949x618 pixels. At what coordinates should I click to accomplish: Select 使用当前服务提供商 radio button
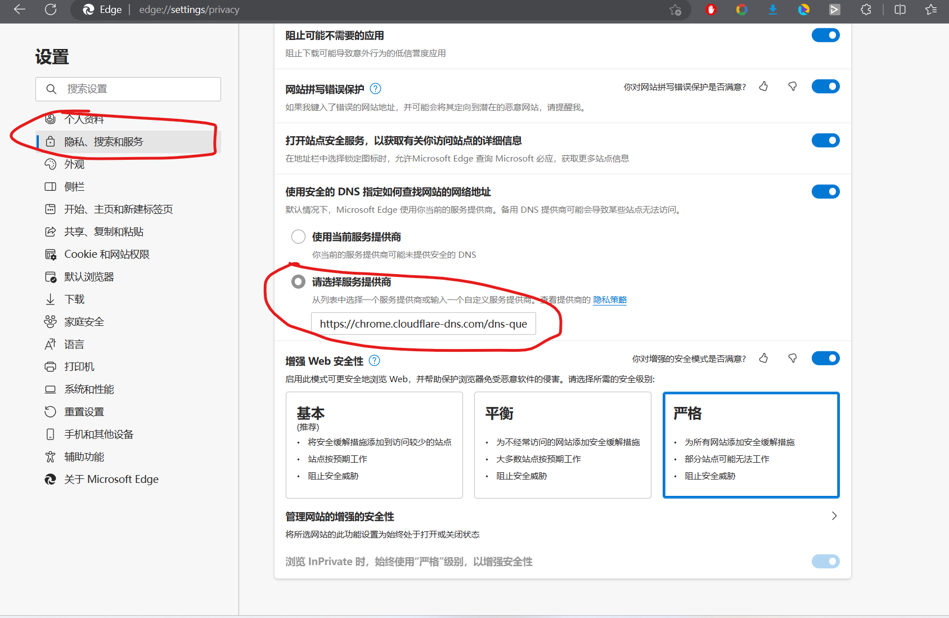pyautogui.click(x=298, y=236)
